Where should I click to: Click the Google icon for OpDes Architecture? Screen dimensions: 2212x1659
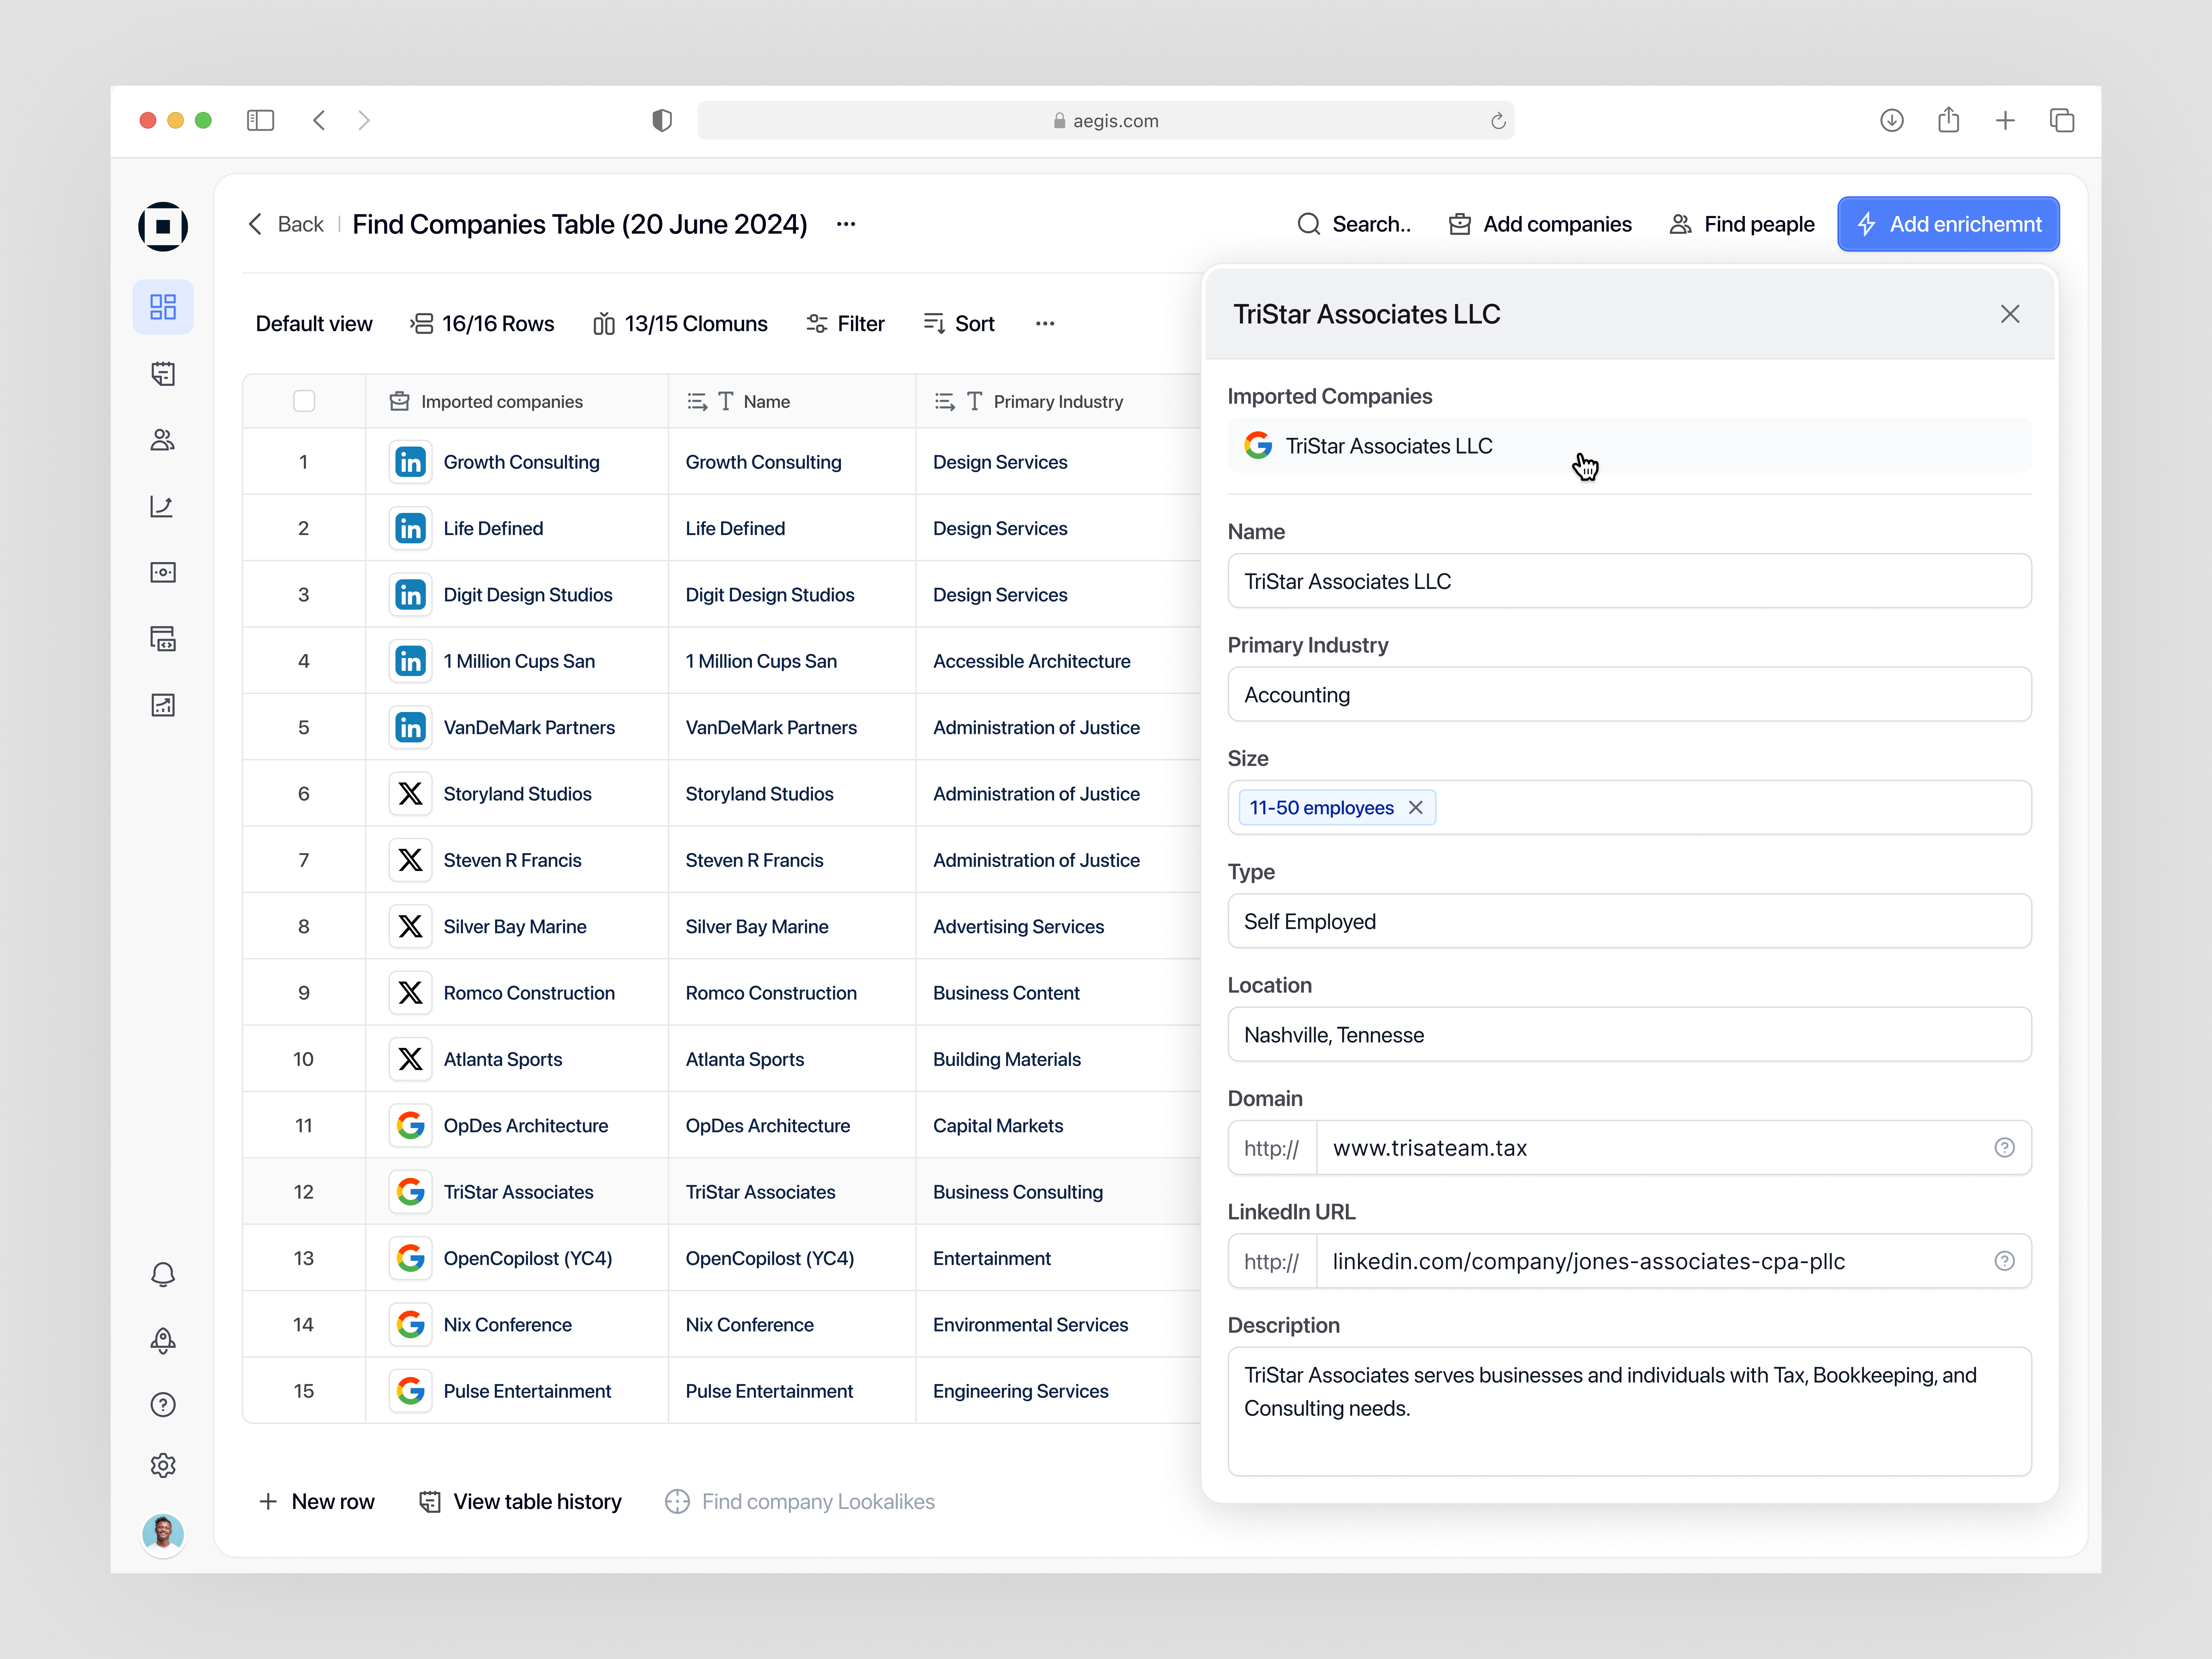coord(410,1126)
